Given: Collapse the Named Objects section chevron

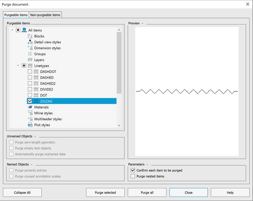Looking at the screenshot, I should (32, 164).
